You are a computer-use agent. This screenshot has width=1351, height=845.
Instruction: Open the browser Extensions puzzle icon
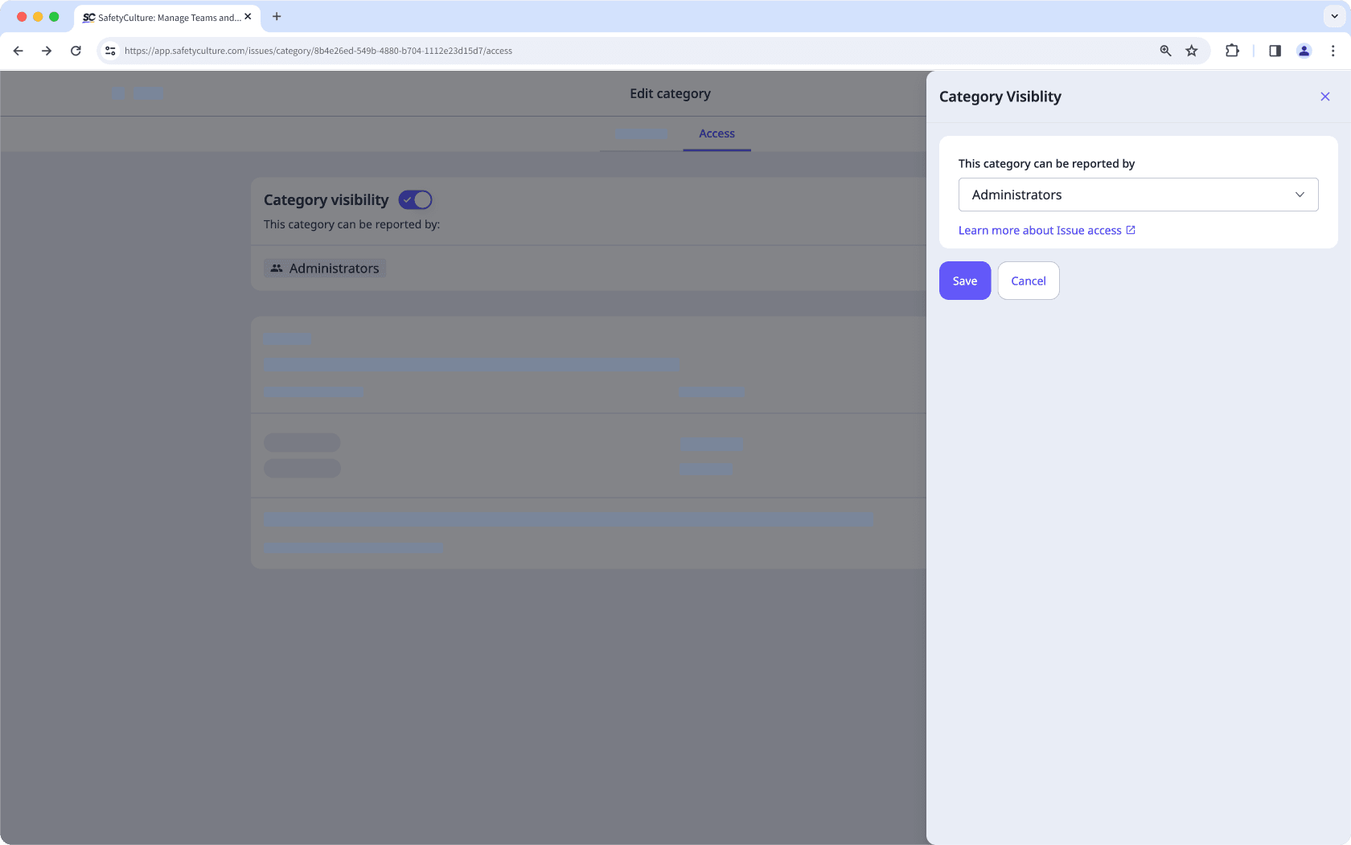[1232, 50]
